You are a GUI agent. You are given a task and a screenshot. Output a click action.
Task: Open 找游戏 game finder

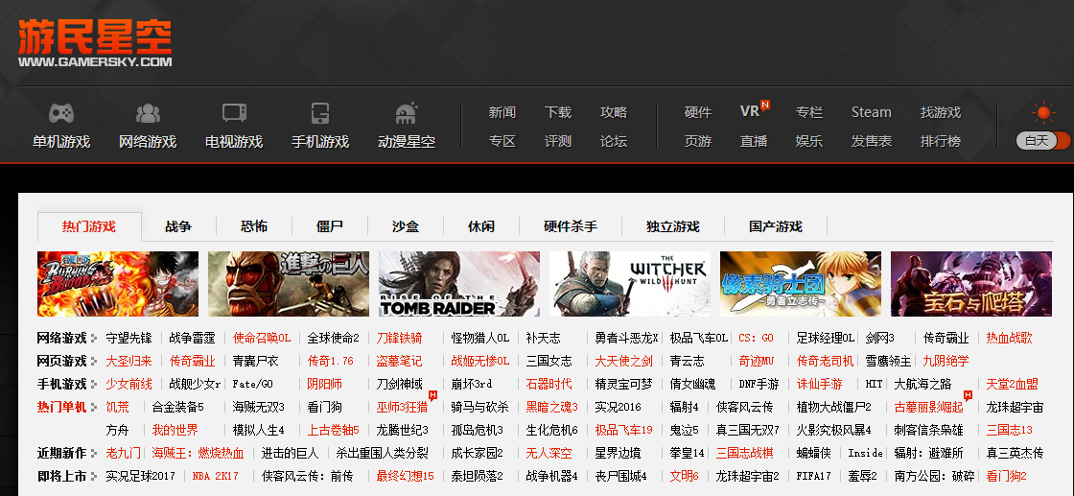(941, 112)
